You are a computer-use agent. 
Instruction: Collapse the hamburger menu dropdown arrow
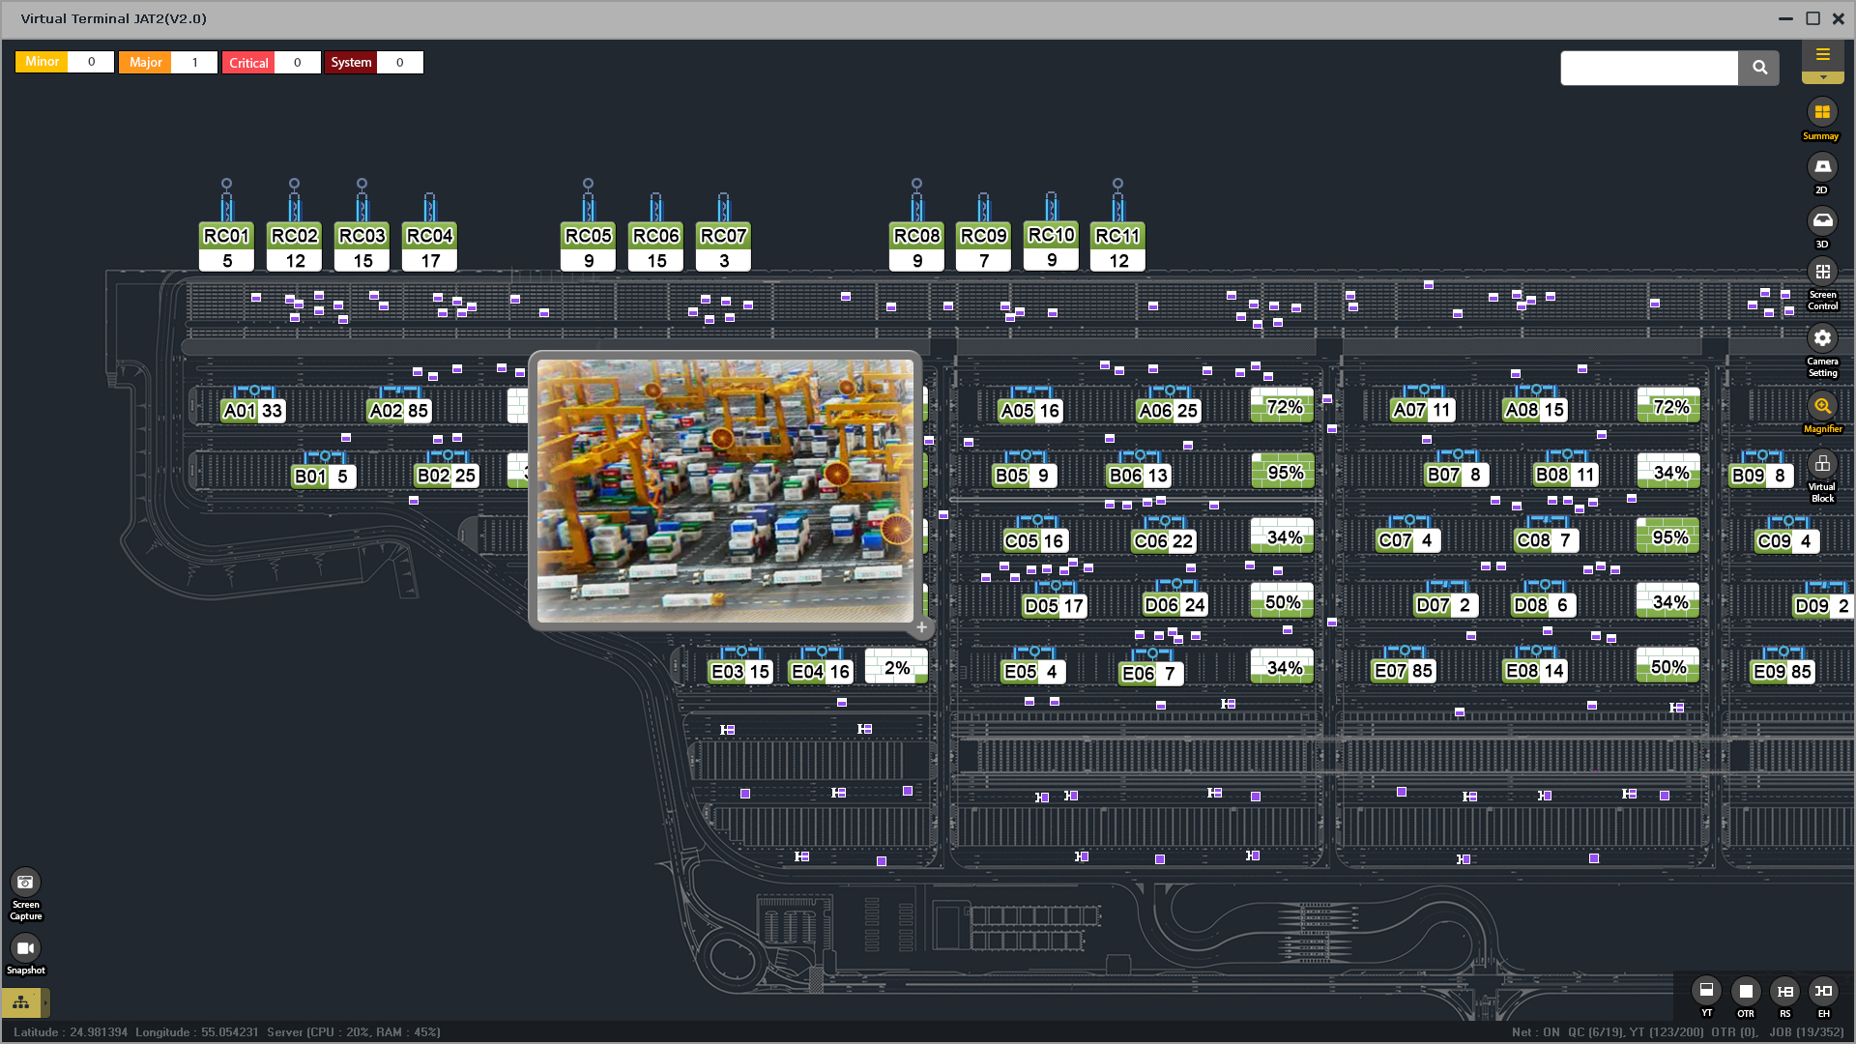pos(1823,77)
